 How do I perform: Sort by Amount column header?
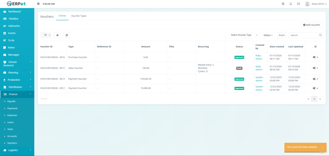coord(146,47)
